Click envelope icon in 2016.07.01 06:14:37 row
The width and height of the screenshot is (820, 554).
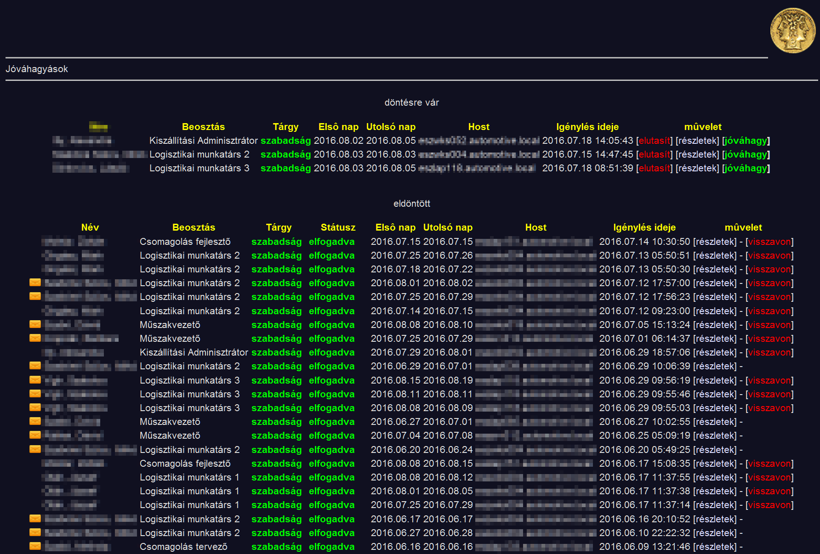[35, 338]
